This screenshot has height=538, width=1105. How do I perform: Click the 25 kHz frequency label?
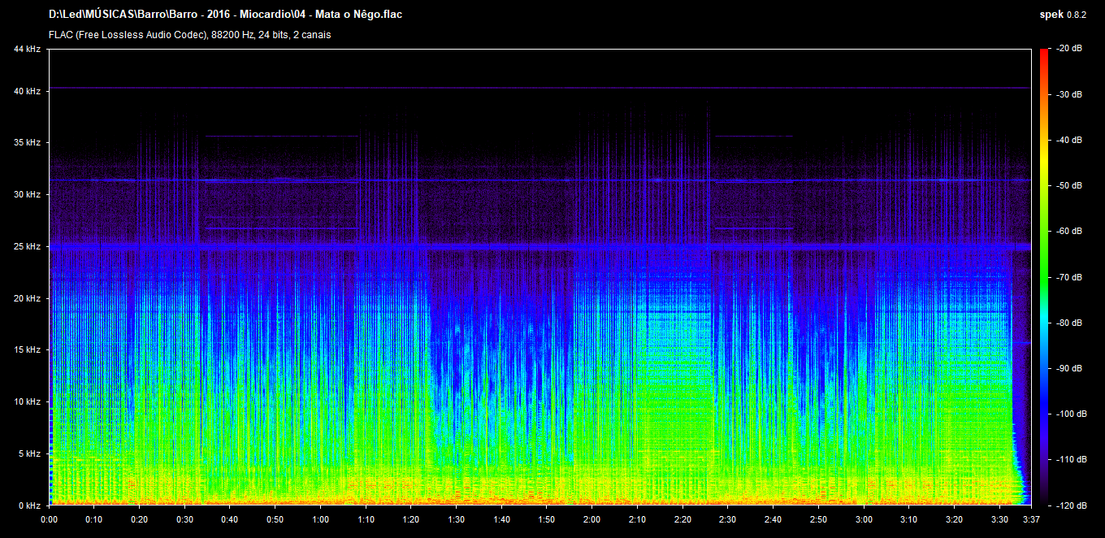tap(27, 246)
